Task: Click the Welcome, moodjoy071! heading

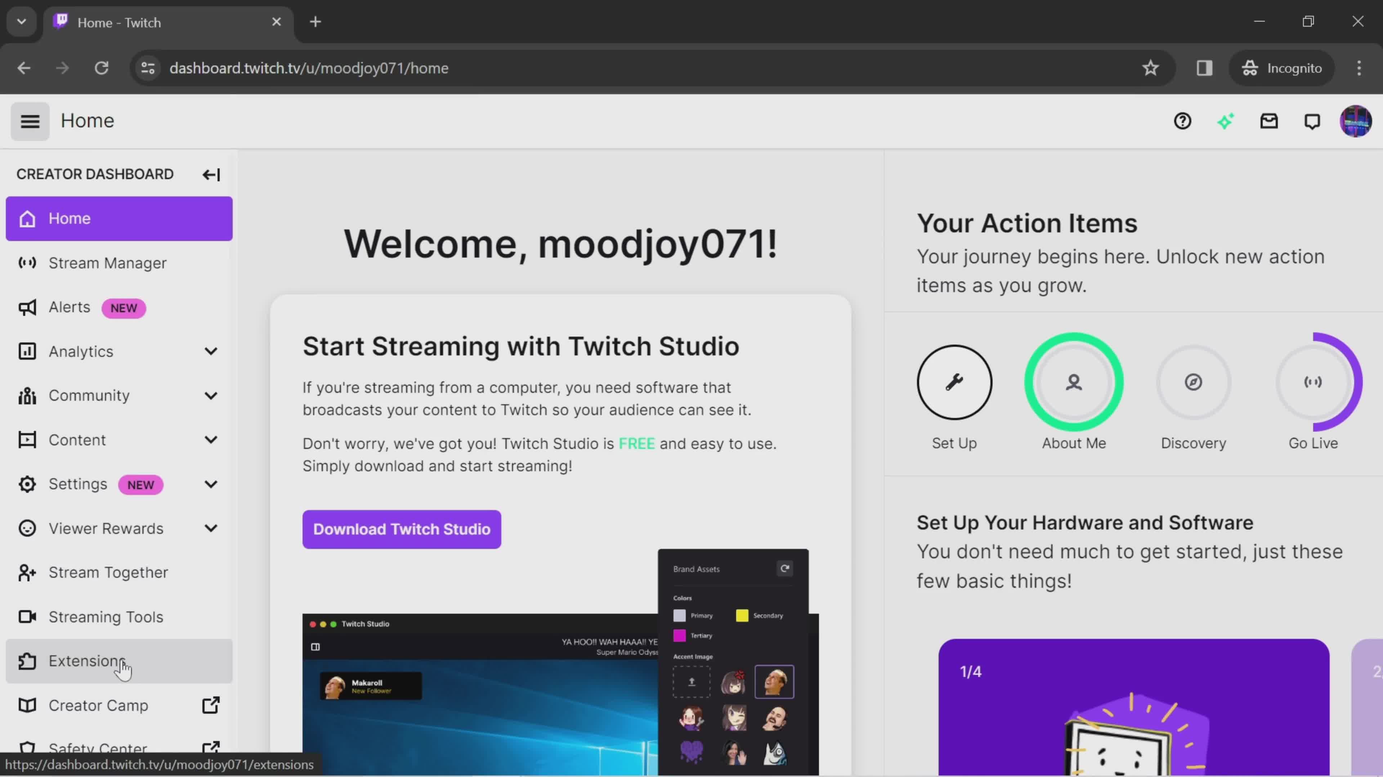Action: (x=560, y=244)
